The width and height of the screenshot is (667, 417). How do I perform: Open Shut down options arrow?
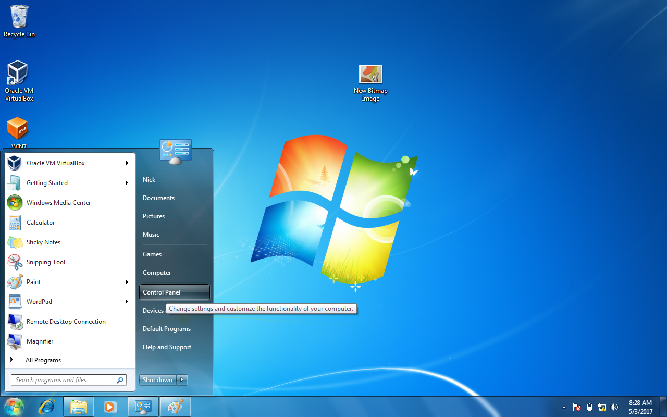(x=182, y=380)
